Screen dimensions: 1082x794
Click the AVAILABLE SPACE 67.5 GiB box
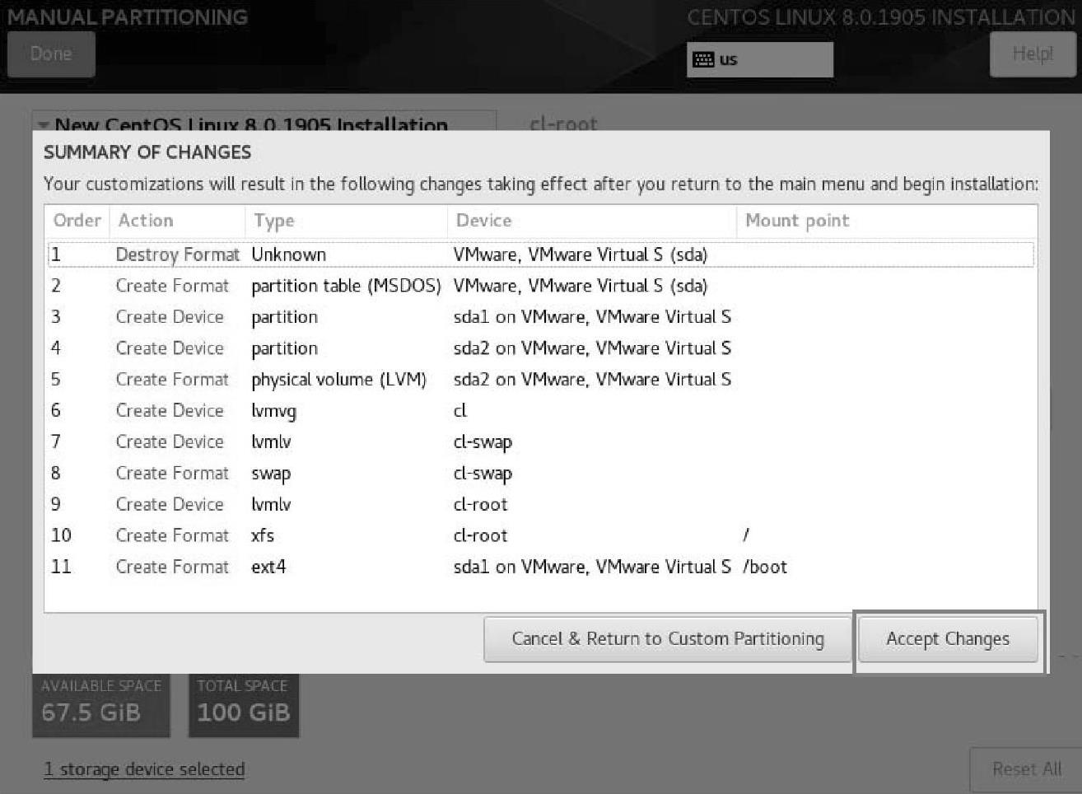[101, 705]
